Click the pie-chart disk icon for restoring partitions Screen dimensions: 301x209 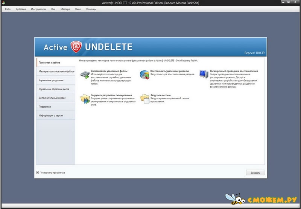pyautogui.click(x=144, y=75)
